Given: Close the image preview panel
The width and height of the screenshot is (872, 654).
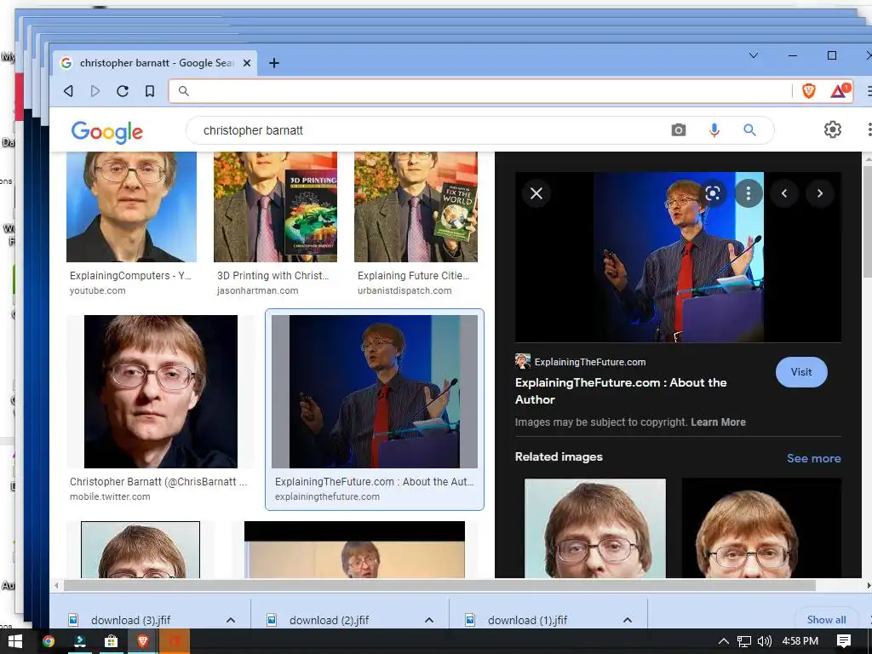Looking at the screenshot, I should (x=536, y=193).
